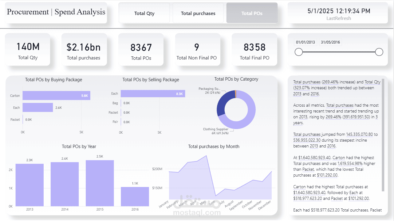Screen dimensions: 394x221
Task: Click the Clothing Supplier 6K (69.34%) label
Action: tap(216, 131)
